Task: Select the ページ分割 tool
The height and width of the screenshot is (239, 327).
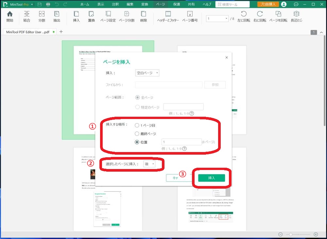Action: pos(127,16)
